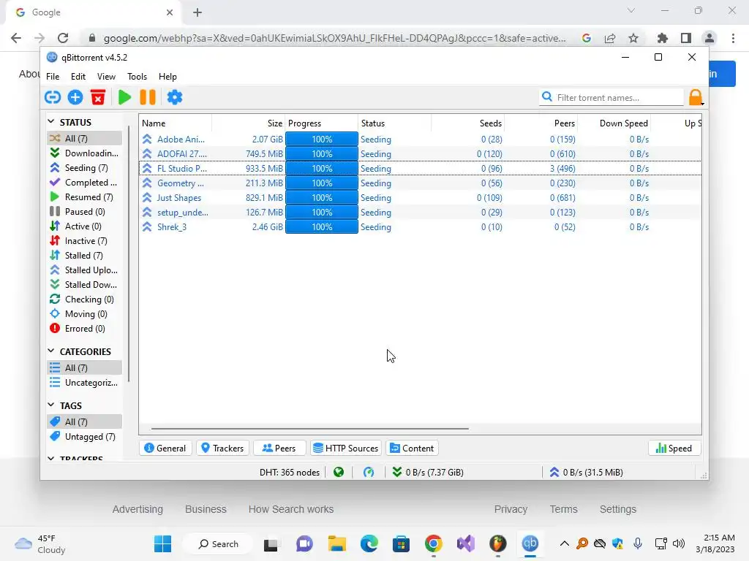Filter by Seeding (7) status
This screenshot has width=749, height=561.
tap(84, 168)
